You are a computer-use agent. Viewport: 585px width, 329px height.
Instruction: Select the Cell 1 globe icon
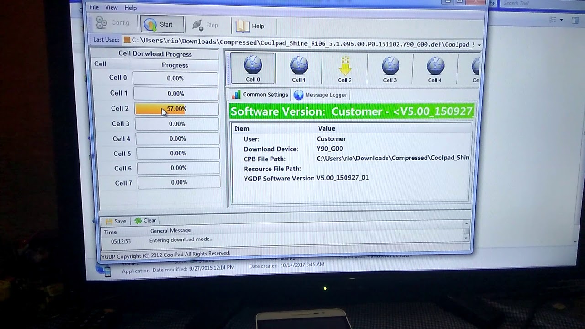pos(299,69)
